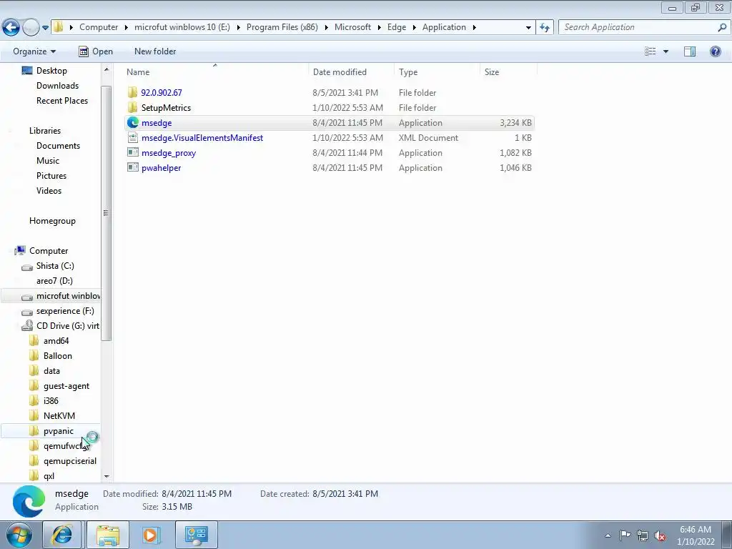Open the recent pages dropdown arrow
The image size is (732, 549).
click(45, 28)
